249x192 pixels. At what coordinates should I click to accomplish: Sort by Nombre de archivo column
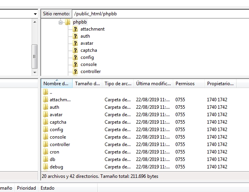coord(56,84)
